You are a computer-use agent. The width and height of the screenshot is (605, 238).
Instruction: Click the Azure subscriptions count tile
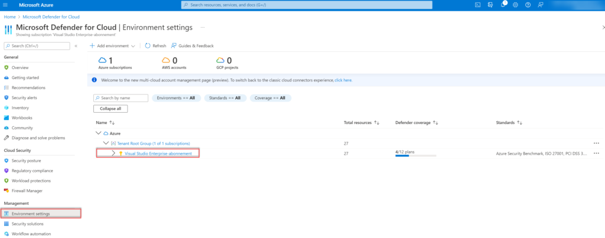(x=115, y=63)
